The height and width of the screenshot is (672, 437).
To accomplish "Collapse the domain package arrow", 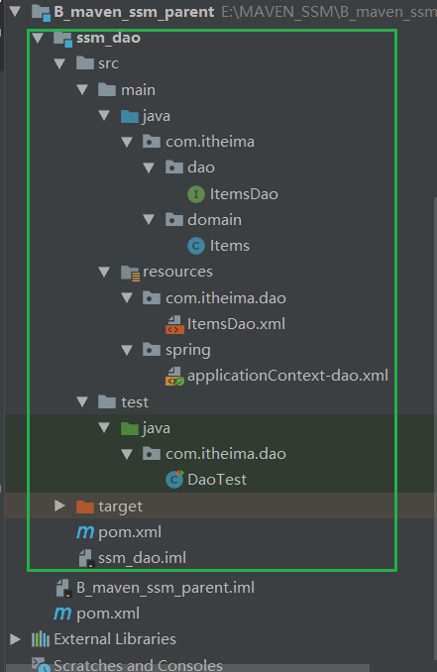I will click(x=149, y=220).
